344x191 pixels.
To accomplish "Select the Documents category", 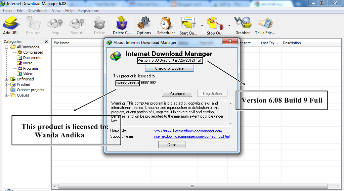I will 32,58.
